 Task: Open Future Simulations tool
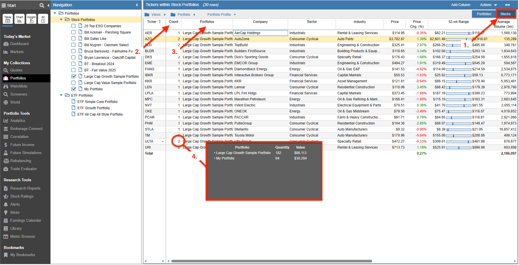[26, 153]
